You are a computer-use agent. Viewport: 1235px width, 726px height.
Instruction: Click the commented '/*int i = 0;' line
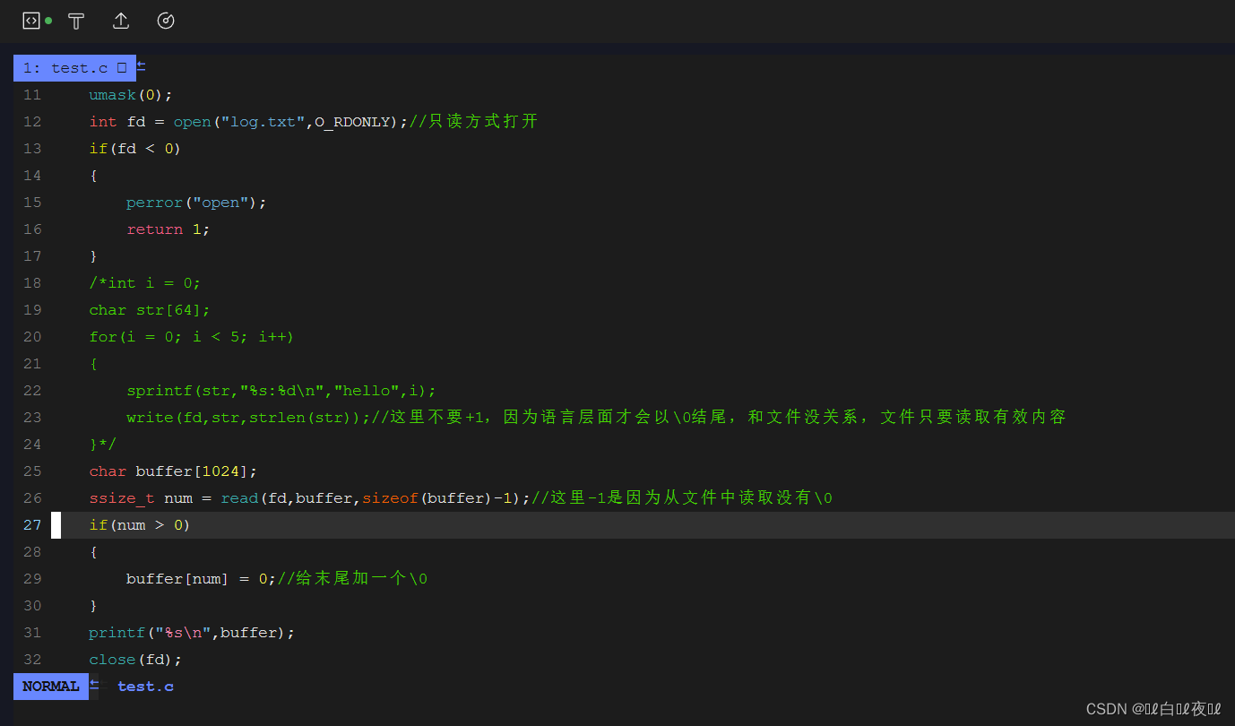(x=144, y=283)
